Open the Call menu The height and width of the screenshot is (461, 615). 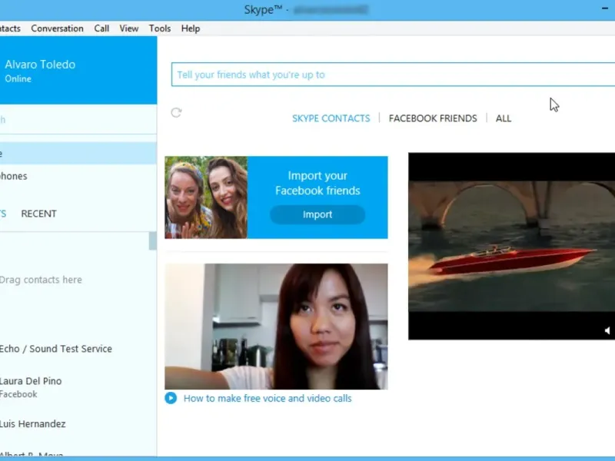tap(101, 28)
